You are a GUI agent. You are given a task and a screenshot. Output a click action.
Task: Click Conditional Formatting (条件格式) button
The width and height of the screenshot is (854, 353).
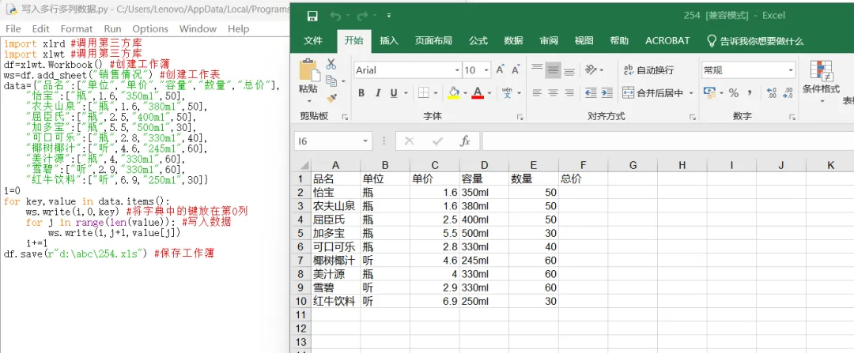[821, 81]
